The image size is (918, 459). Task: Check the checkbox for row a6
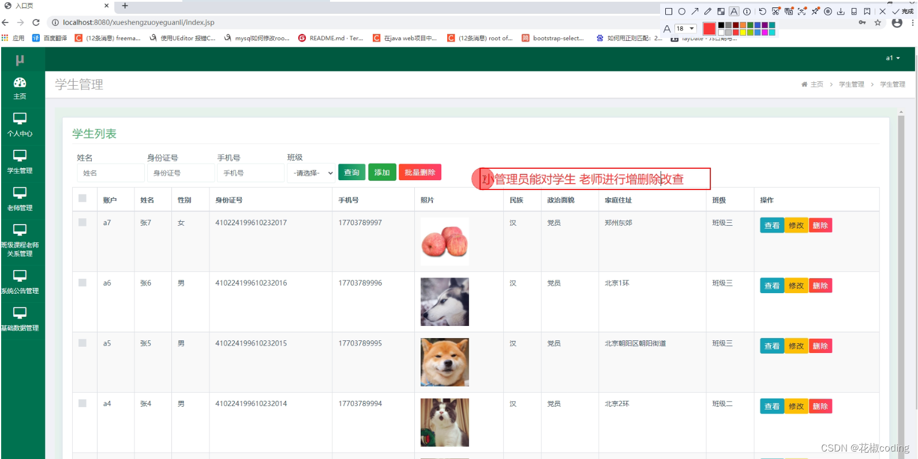tap(83, 283)
